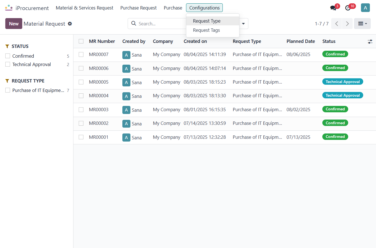Select the checkbox for row MR00002

pos(81,123)
